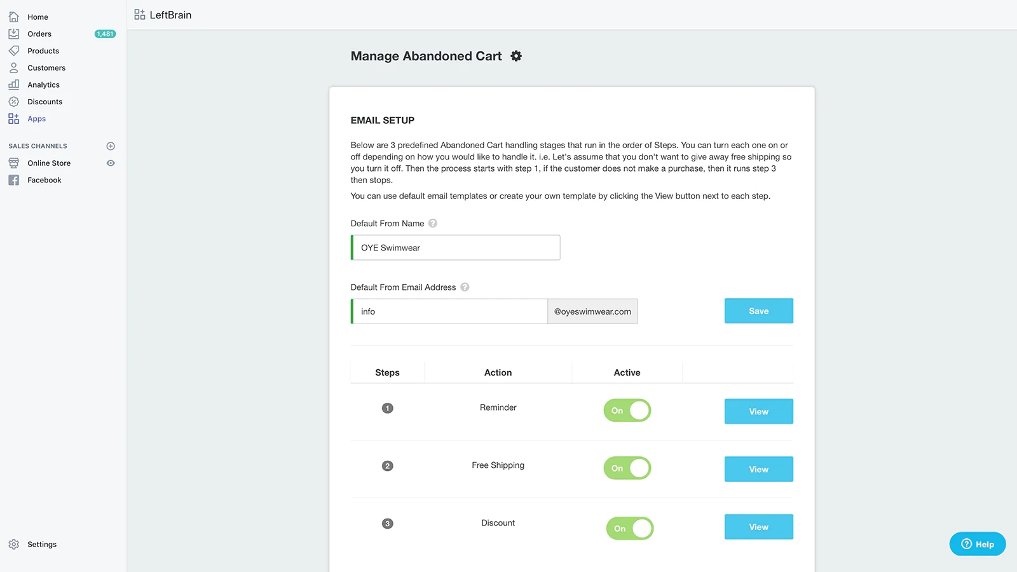Disable the Free Shipping step toggle
This screenshot has height=572, width=1017.
627,468
